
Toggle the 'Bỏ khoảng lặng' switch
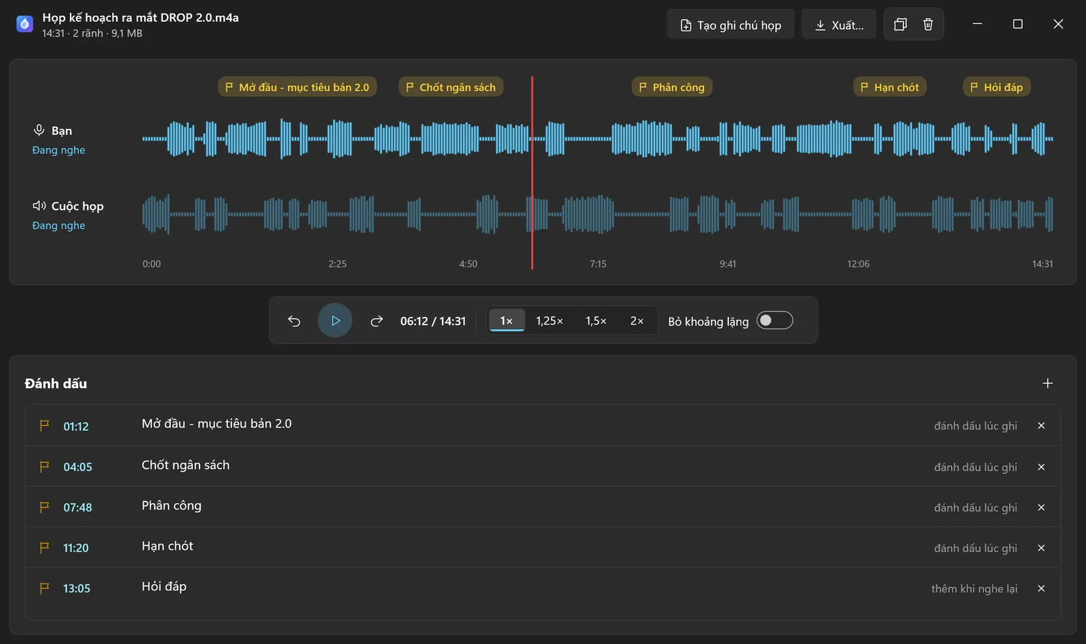tap(774, 320)
